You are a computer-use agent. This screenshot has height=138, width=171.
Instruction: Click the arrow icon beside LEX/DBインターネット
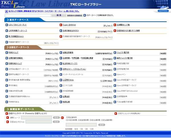point(7,25)
